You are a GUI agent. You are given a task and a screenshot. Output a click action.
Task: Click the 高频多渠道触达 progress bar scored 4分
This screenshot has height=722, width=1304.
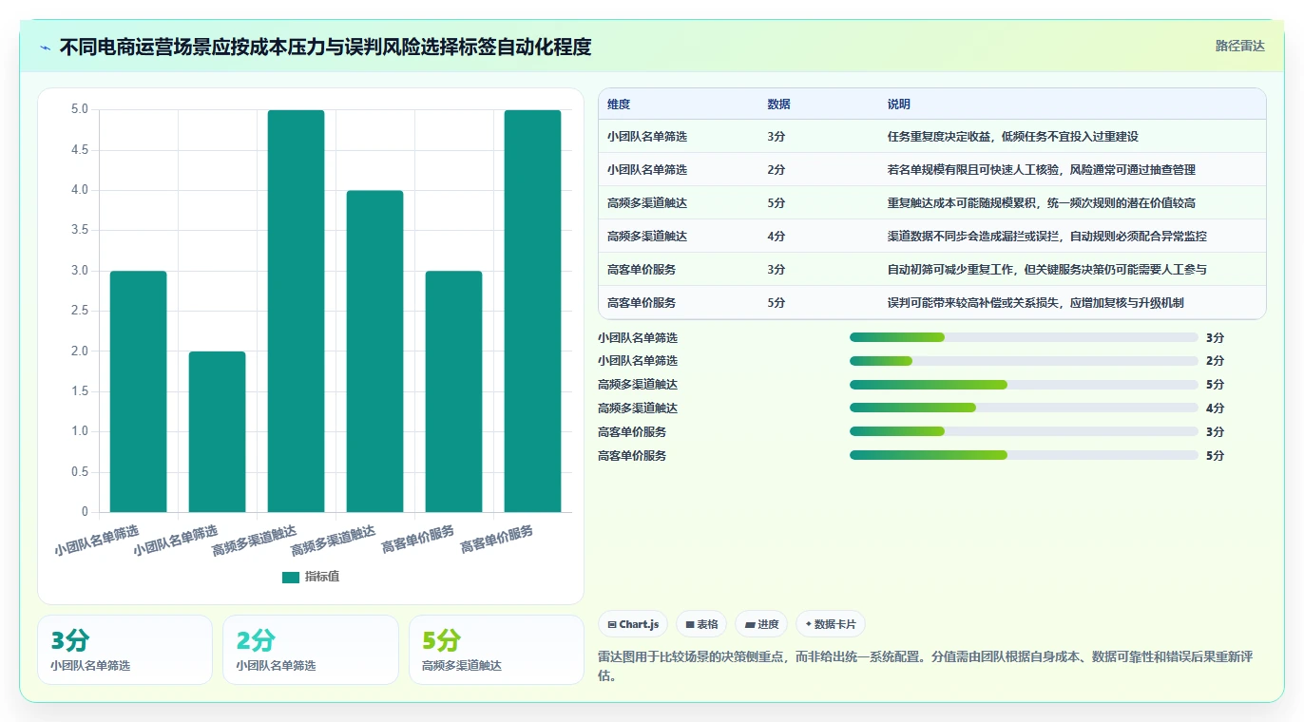1024,408
